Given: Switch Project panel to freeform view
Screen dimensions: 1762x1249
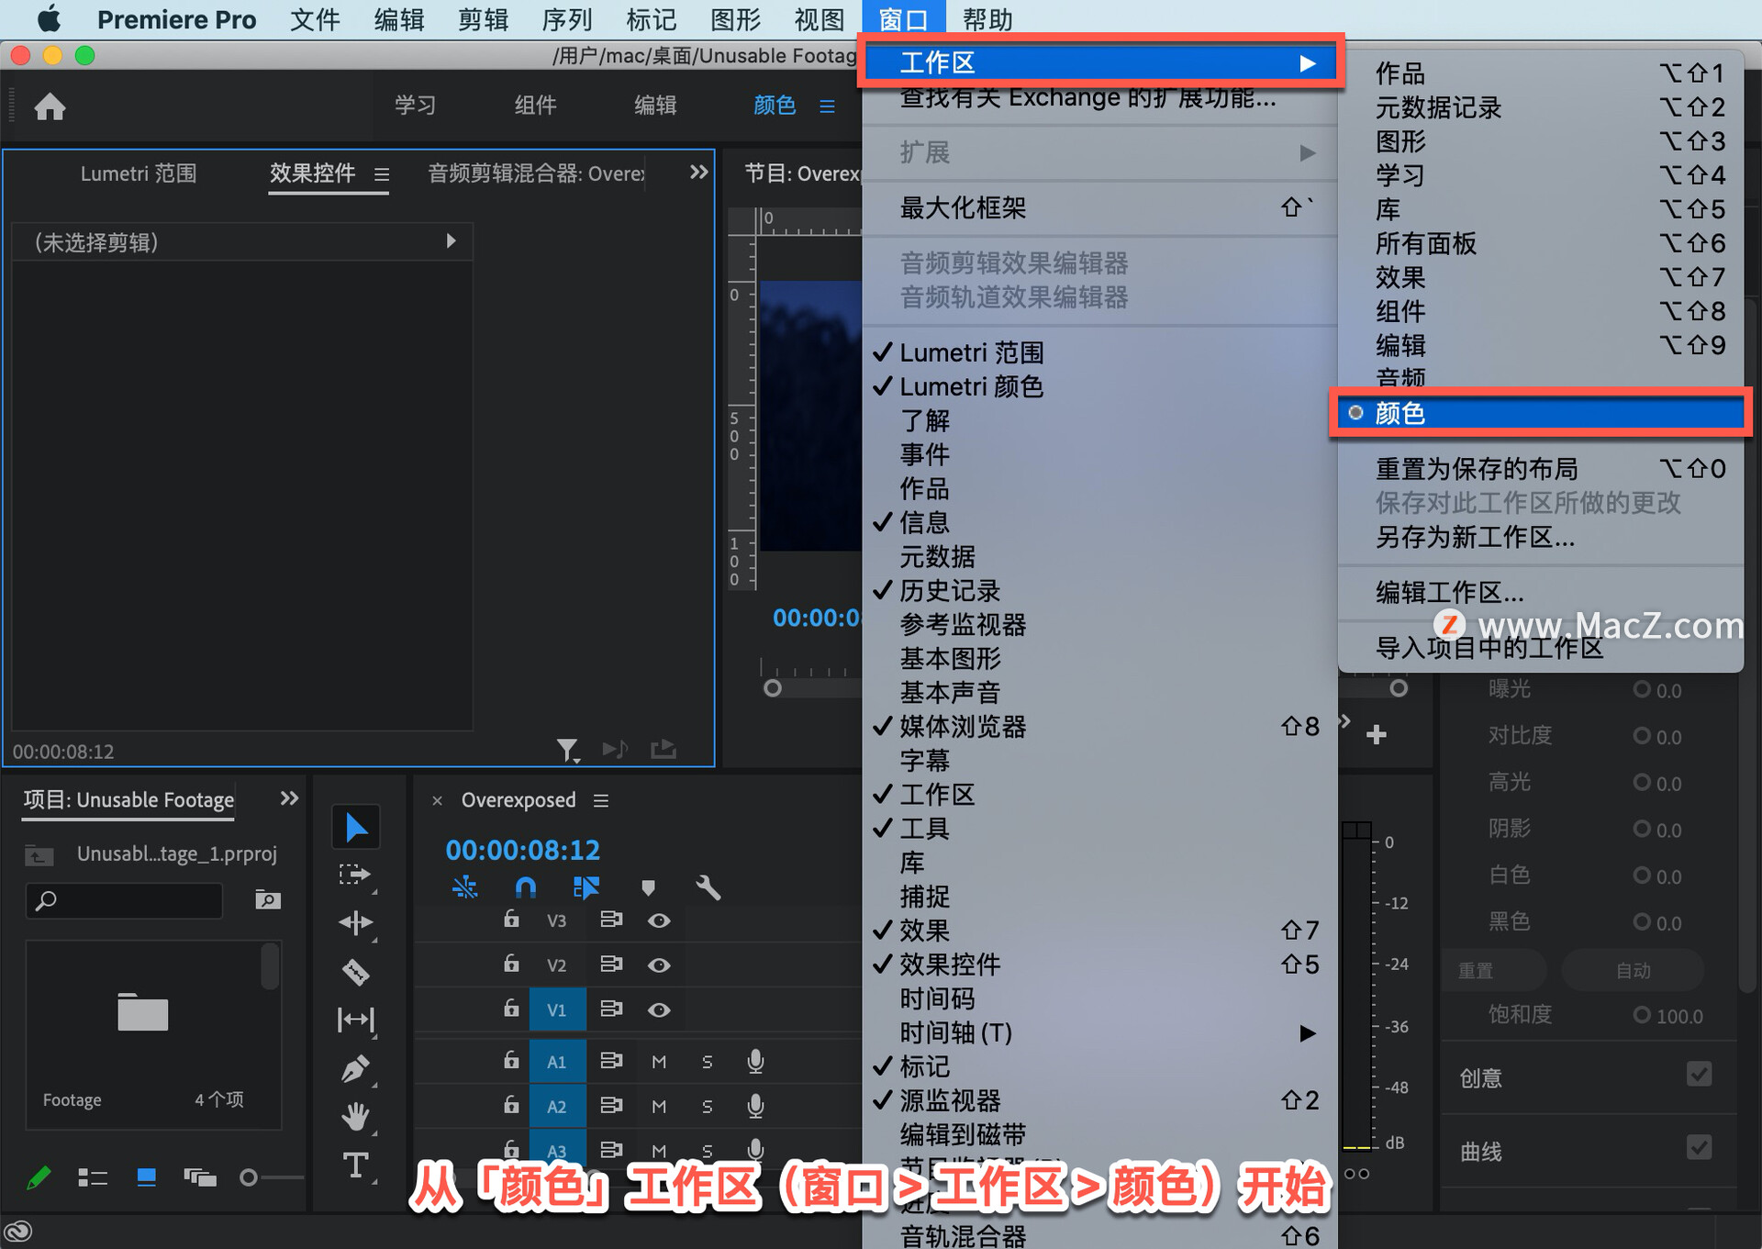Looking at the screenshot, I should tap(199, 1177).
